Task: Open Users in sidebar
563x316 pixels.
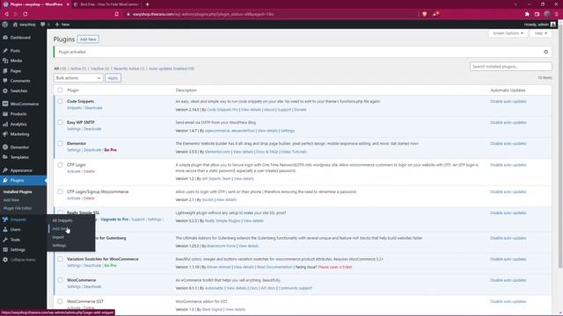Action: click(x=15, y=229)
